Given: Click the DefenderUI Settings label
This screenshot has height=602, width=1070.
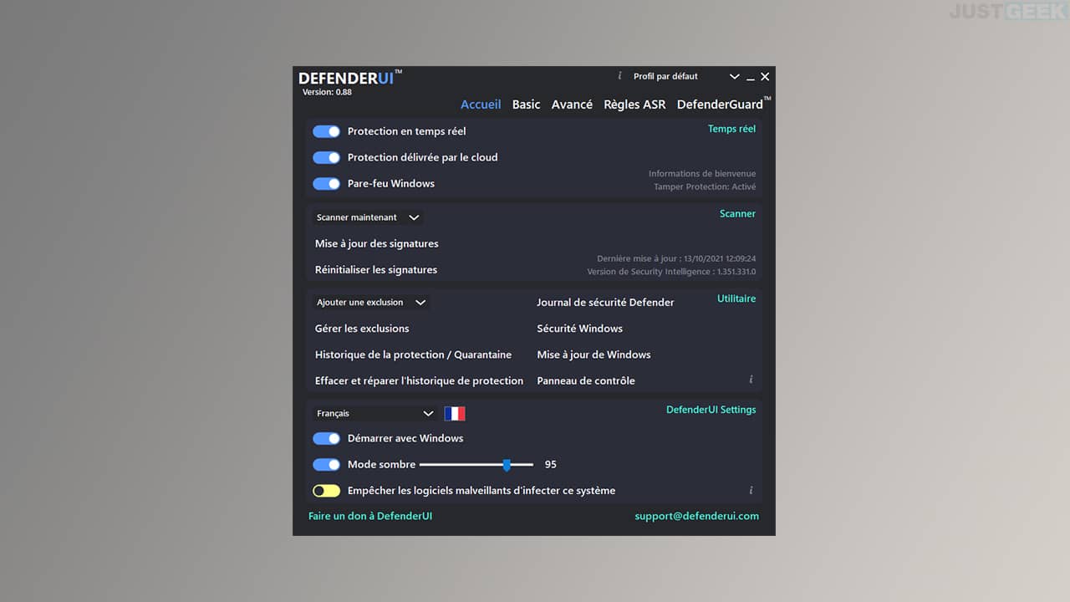Looking at the screenshot, I should coord(711,410).
